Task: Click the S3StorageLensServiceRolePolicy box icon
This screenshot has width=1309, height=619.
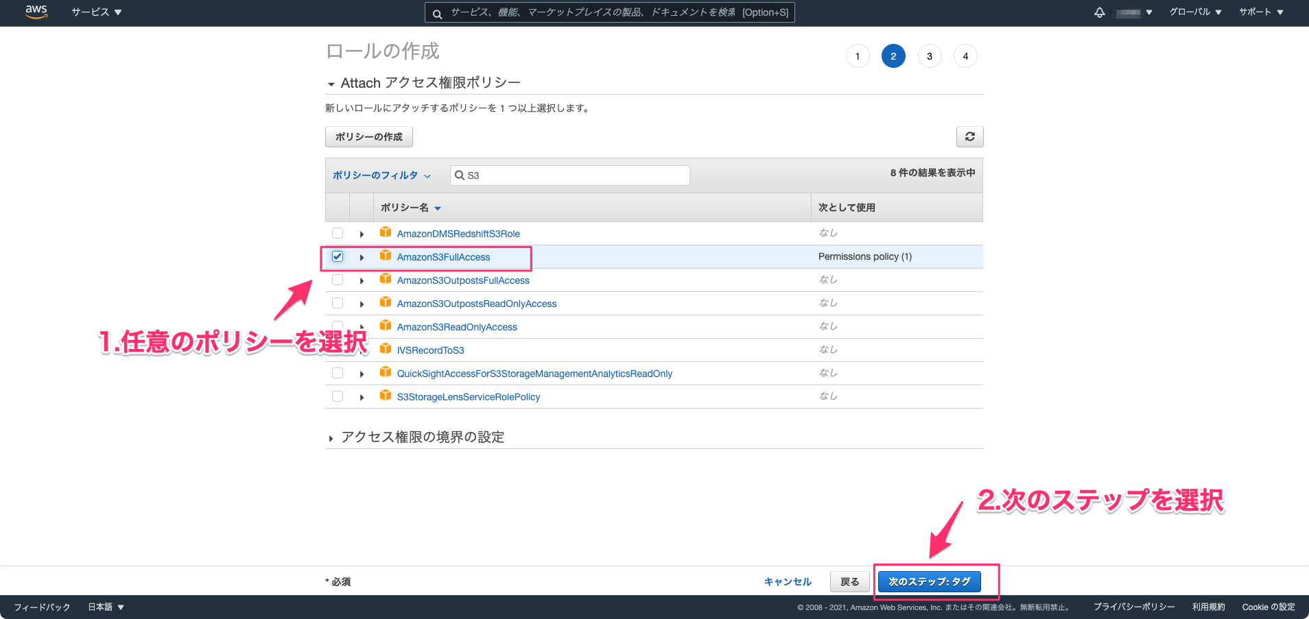Action: click(386, 396)
